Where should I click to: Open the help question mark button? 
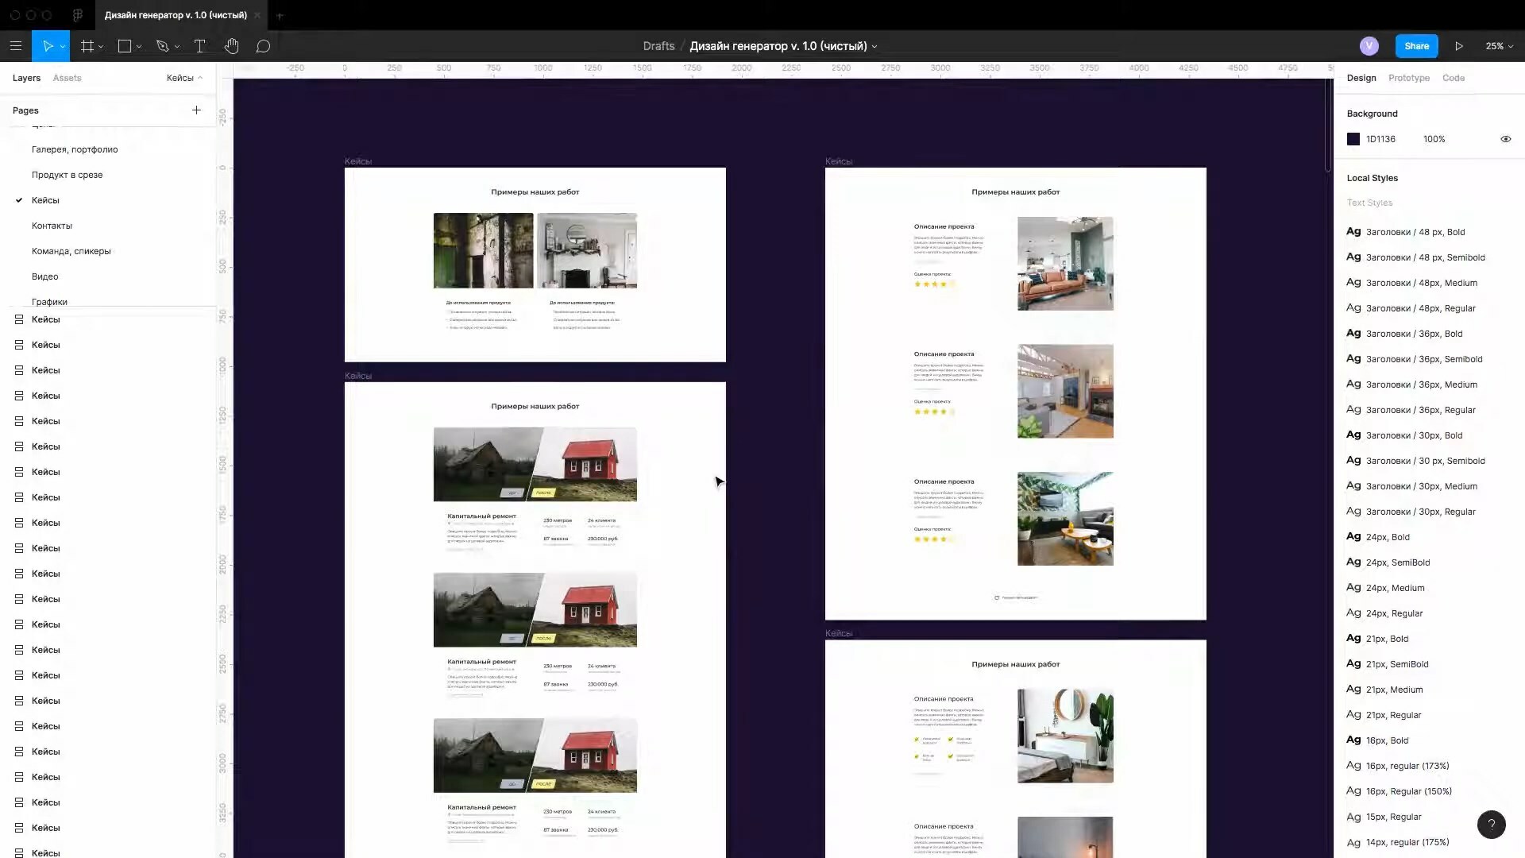pos(1491,824)
